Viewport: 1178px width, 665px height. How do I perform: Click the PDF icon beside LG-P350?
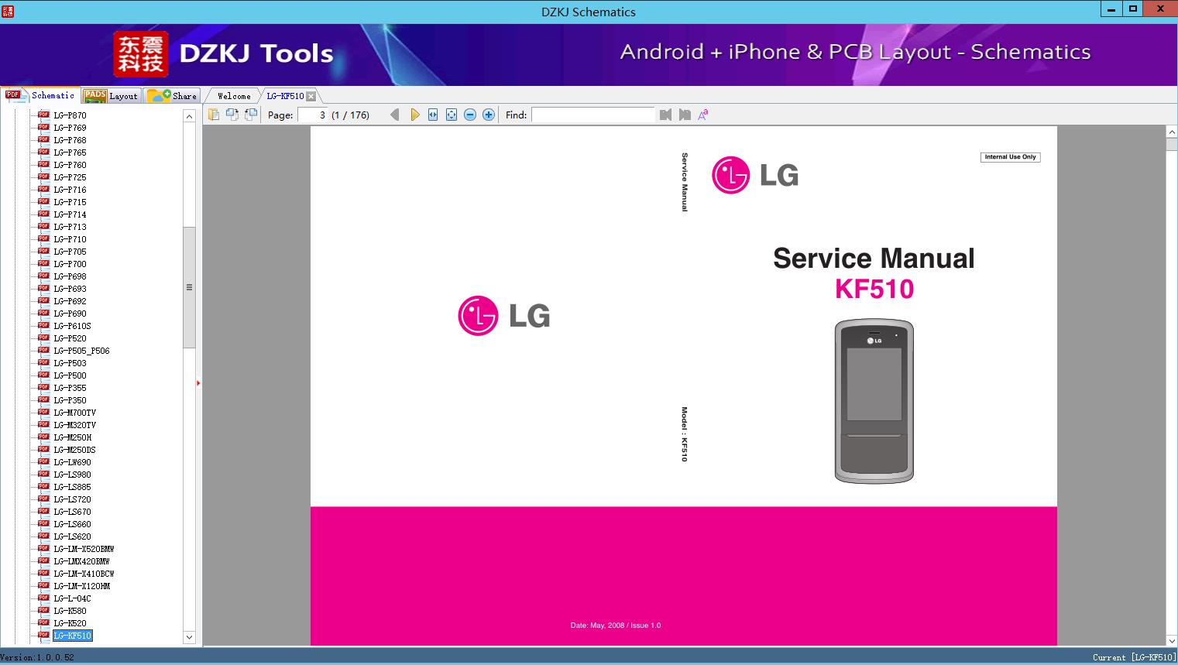point(44,400)
